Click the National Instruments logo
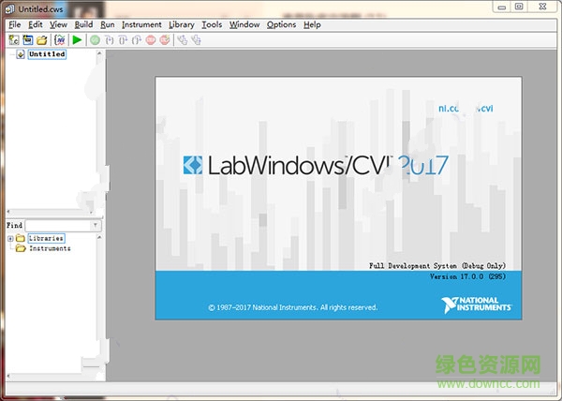562x401 pixels. click(x=477, y=304)
